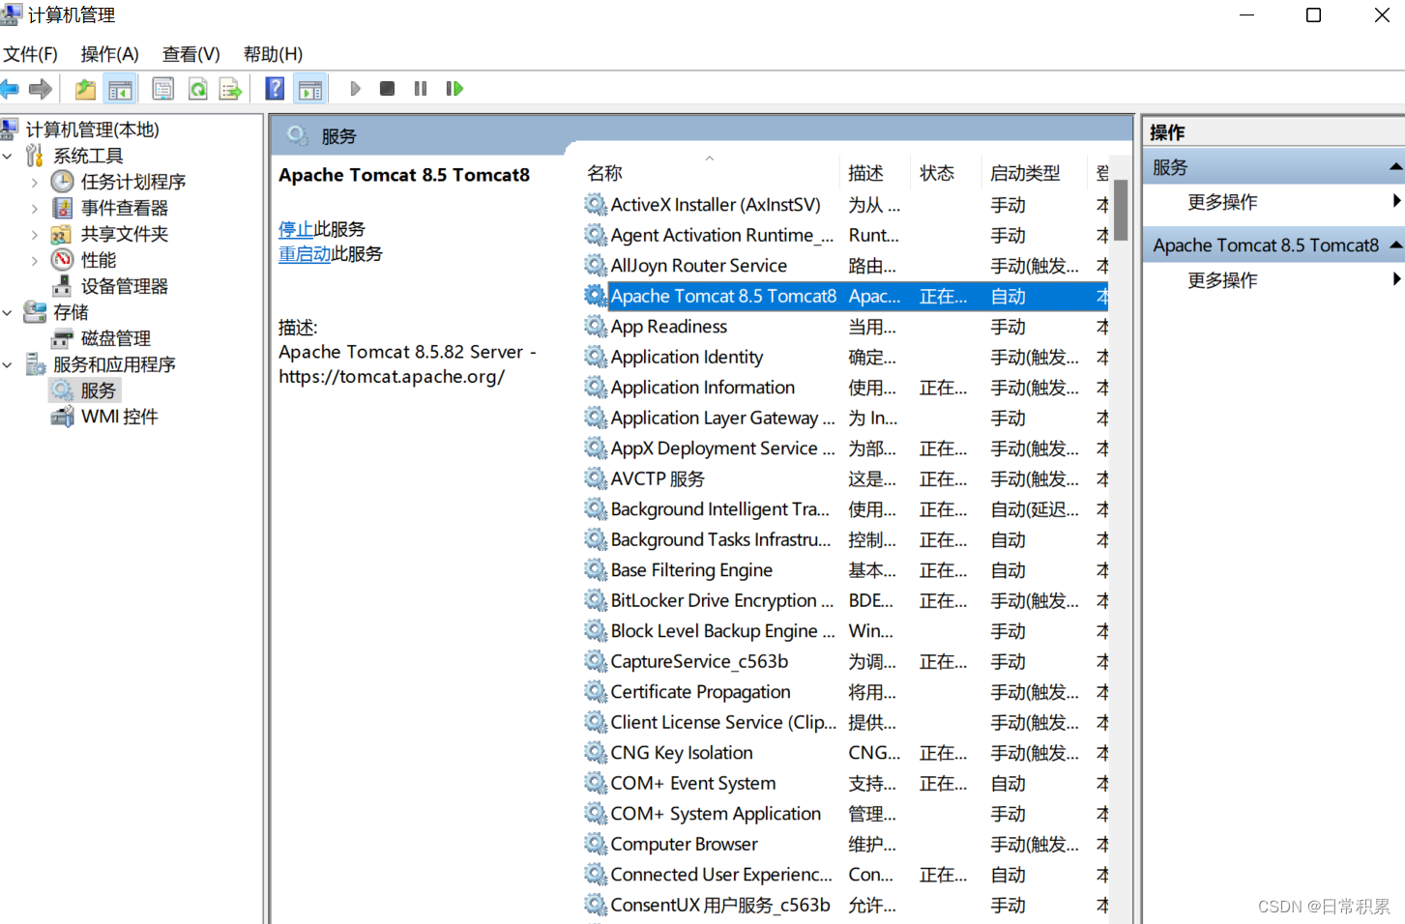The image size is (1405, 924).
Task: Click the Export list toolbar icon
Action: point(231,89)
